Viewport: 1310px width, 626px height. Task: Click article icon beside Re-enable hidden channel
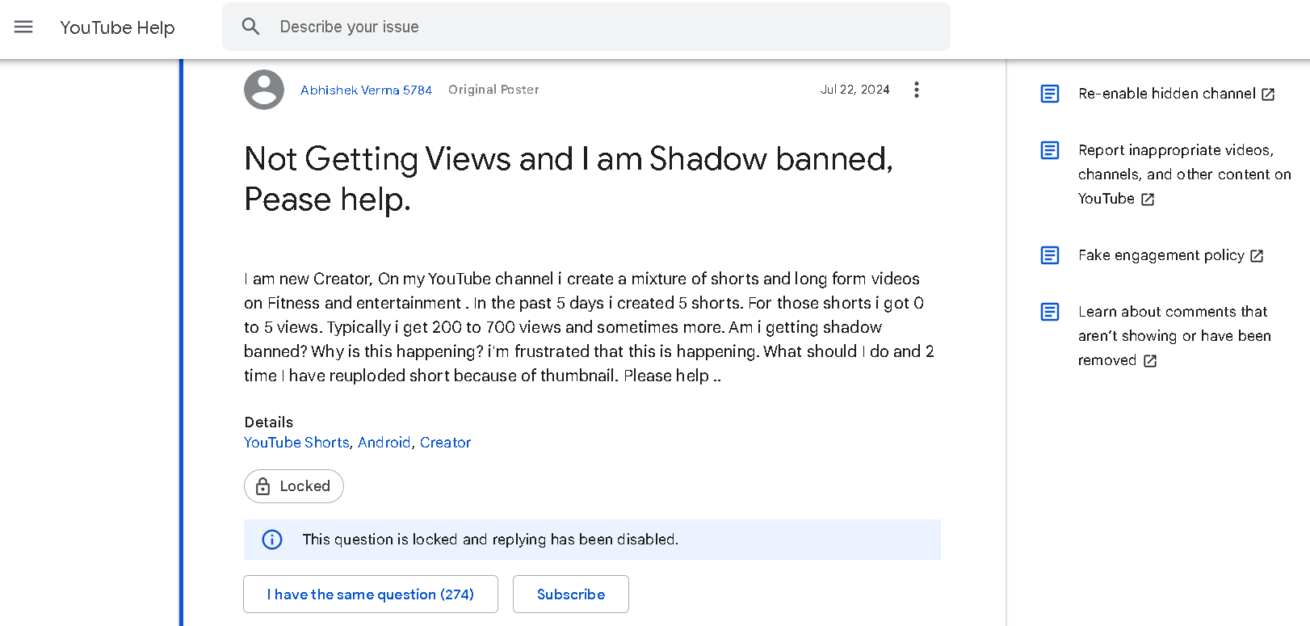pyautogui.click(x=1050, y=94)
